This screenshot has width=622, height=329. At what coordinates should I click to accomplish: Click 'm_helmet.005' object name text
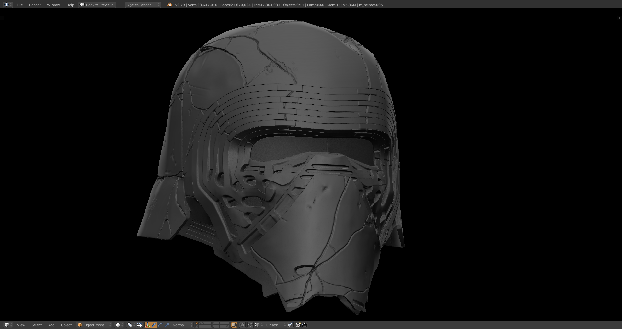coord(371,5)
